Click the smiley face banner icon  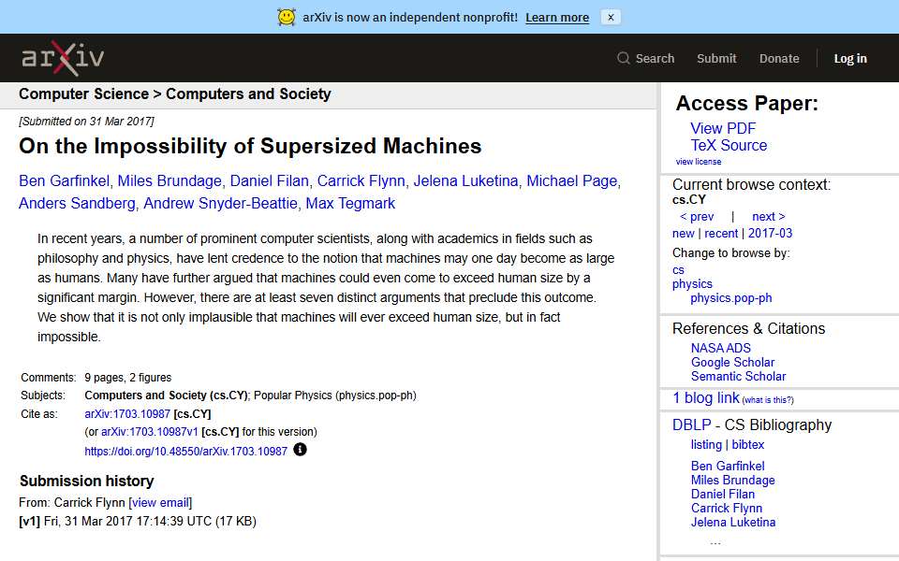click(x=287, y=17)
